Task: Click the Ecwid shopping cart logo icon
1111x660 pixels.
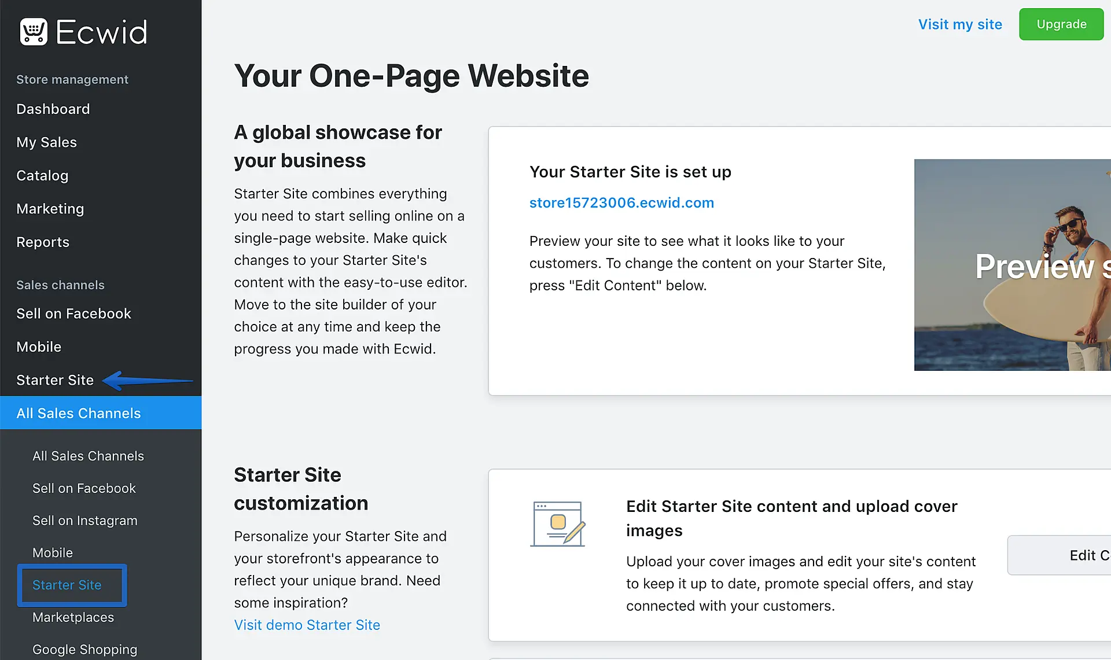Action: tap(34, 31)
